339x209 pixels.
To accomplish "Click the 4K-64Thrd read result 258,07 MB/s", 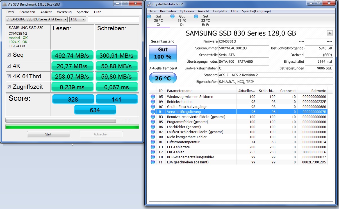I will (x=73, y=77).
